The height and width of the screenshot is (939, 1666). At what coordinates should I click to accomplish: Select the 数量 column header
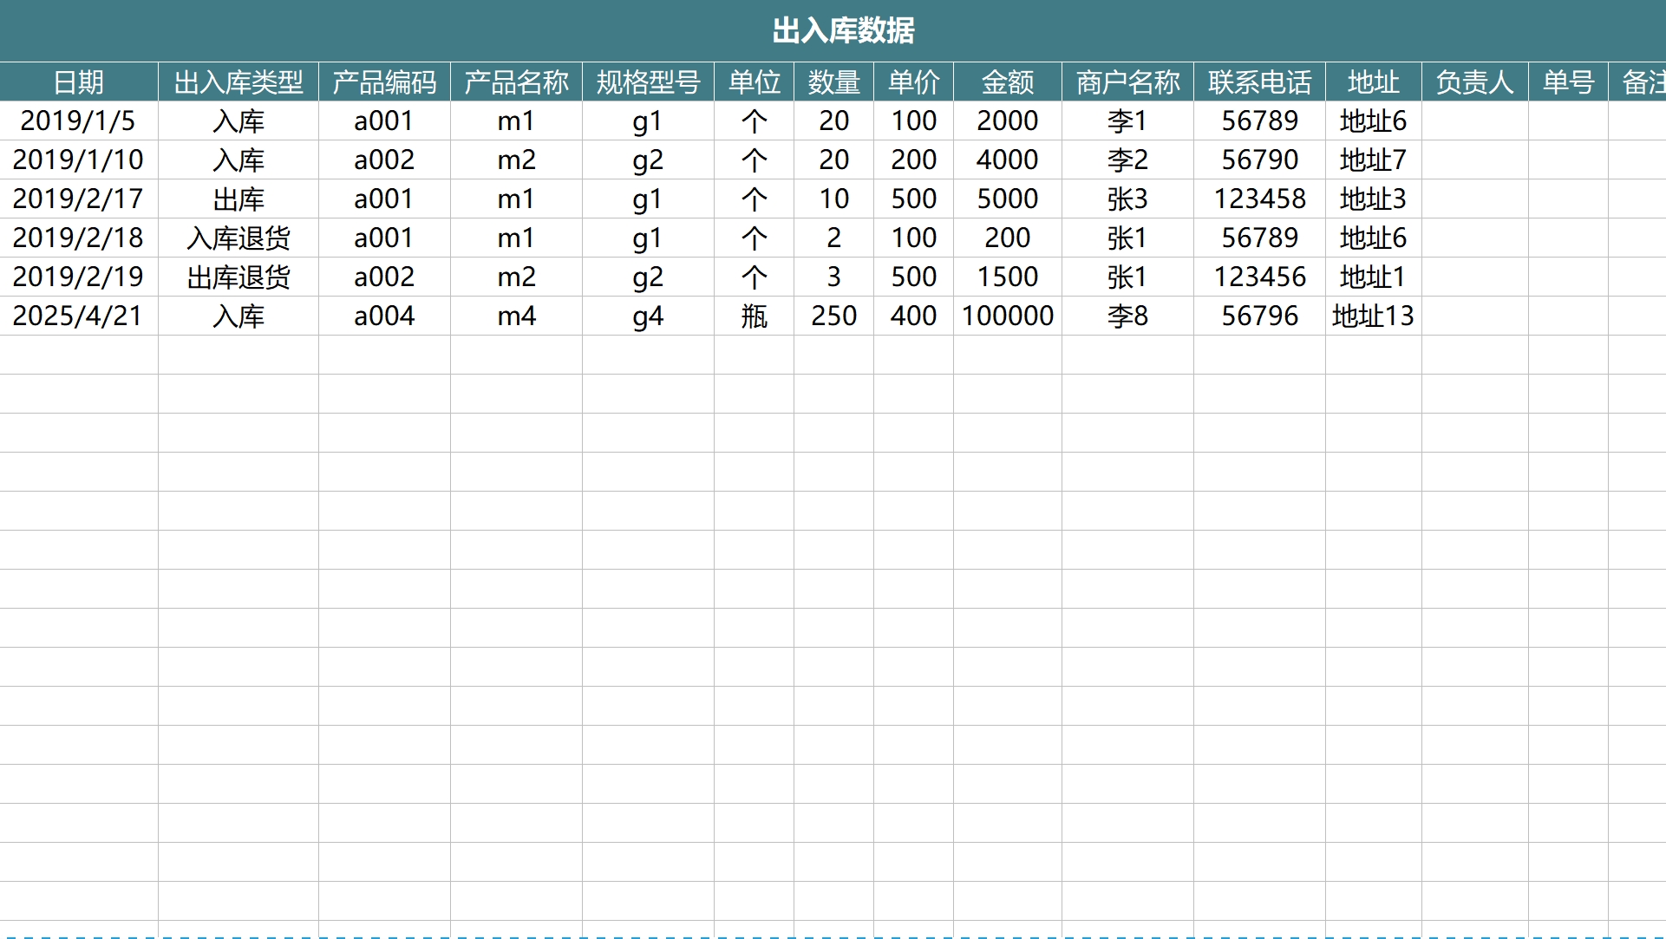pos(833,82)
